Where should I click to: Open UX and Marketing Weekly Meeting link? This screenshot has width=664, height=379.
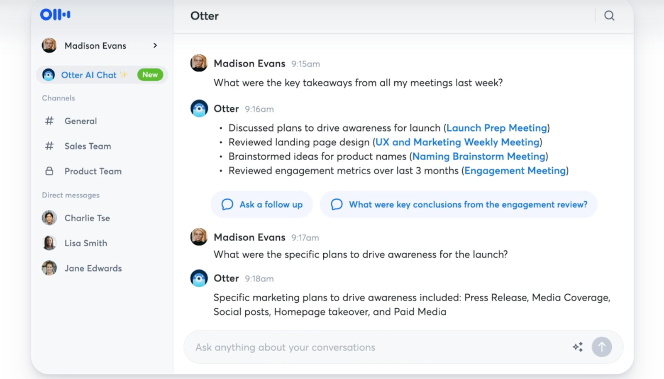pos(457,142)
